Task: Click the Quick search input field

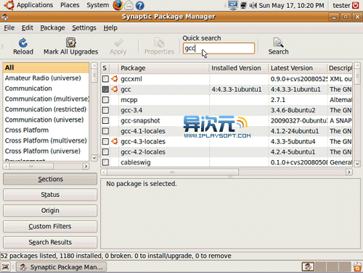Action: 219,49
